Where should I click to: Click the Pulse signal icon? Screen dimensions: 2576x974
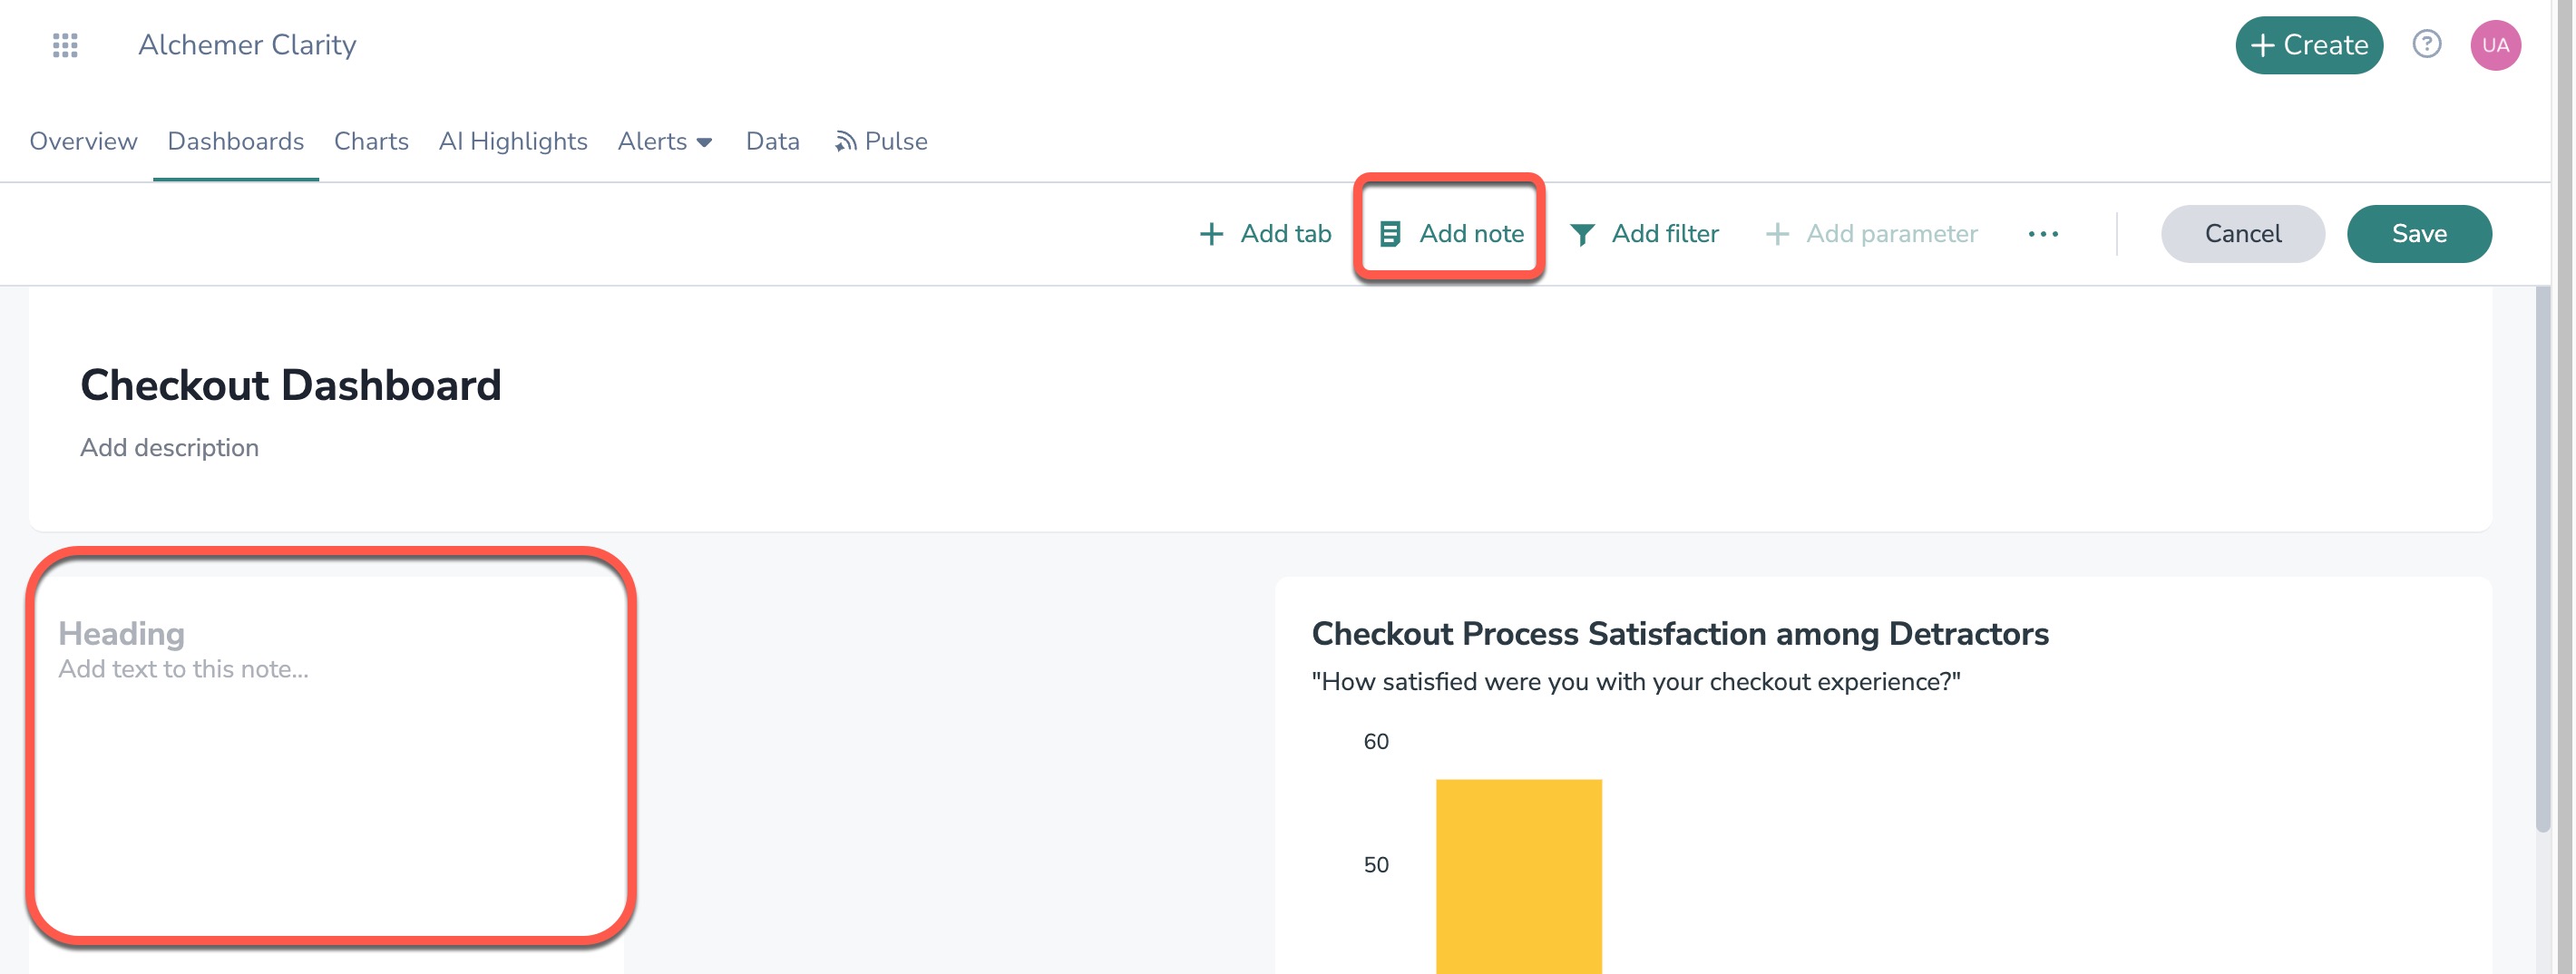click(845, 142)
